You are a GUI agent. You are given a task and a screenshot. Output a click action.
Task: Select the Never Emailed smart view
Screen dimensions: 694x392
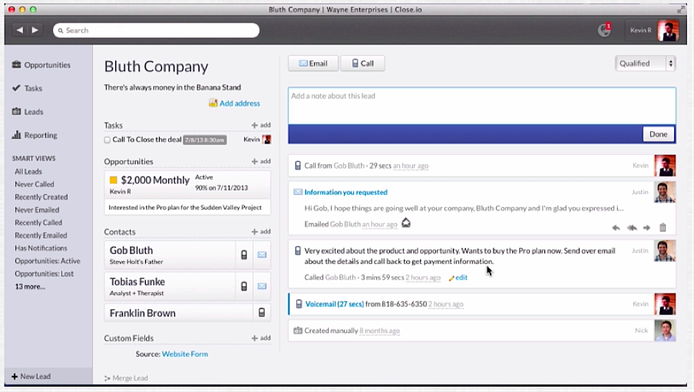[37, 209]
